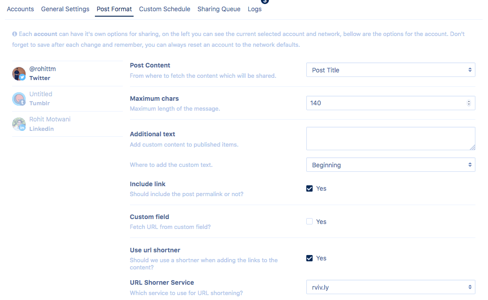Click the Untitled Tumblr account avatar
The height and width of the screenshot is (300, 488).
[19, 99]
